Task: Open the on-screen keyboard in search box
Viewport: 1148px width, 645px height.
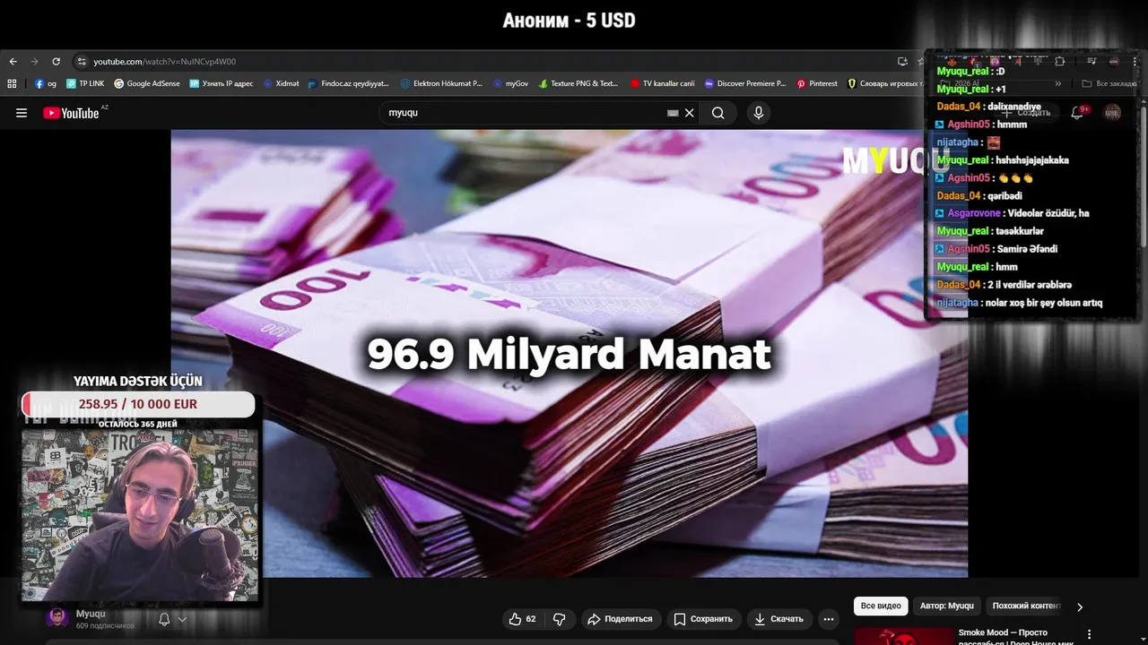Action: pyautogui.click(x=673, y=113)
